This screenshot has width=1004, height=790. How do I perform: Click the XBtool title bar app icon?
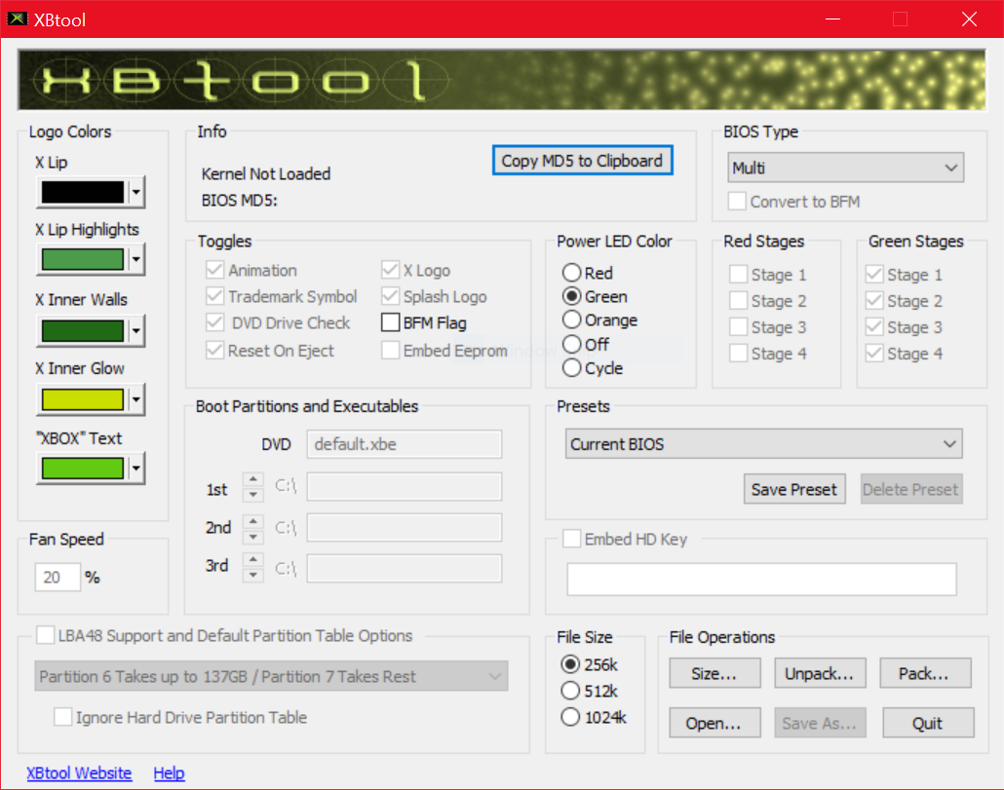pyautogui.click(x=18, y=19)
